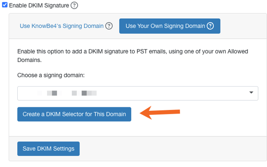This screenshot has height=167, width=267.
Task: Click the Enable DKIM Signature label text
Action: pos(39,5)
